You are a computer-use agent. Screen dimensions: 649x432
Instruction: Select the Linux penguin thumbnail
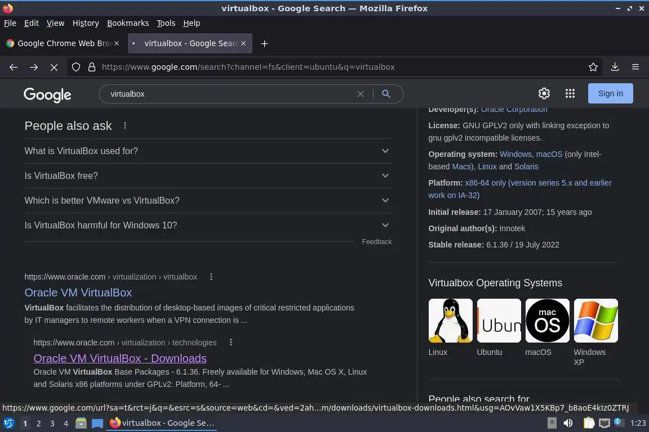pyautogui.click(x=450, y=321)
